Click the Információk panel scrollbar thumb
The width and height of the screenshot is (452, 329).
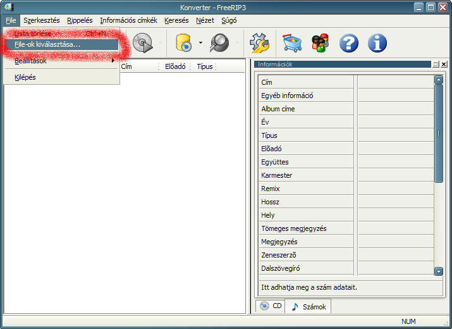[439, 133]
